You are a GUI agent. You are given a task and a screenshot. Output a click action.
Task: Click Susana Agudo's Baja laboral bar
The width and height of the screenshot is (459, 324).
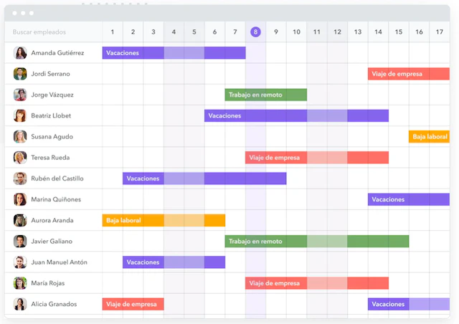[429, 137]
